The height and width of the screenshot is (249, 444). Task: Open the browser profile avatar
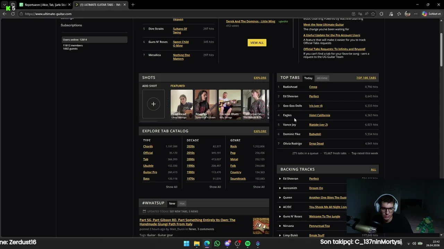[x=408, y=14]
